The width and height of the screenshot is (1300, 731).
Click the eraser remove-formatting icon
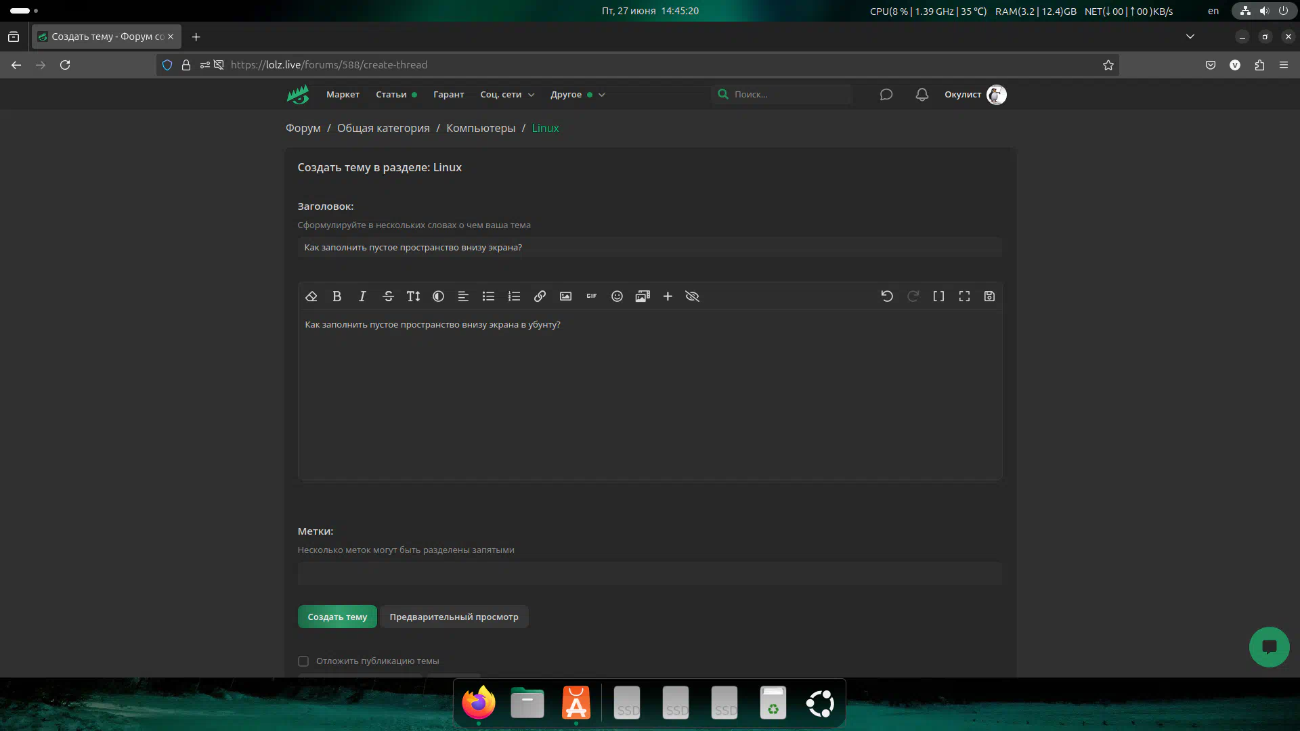point(311,296)
